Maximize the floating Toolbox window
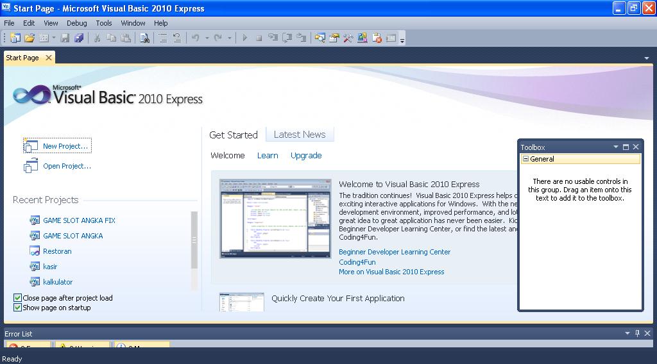 click(x=626, y=147)
